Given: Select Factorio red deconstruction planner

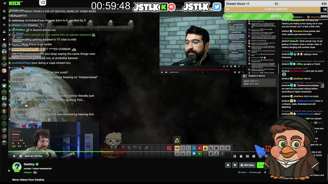Looking at the screenshot, I should click(200, 148).
